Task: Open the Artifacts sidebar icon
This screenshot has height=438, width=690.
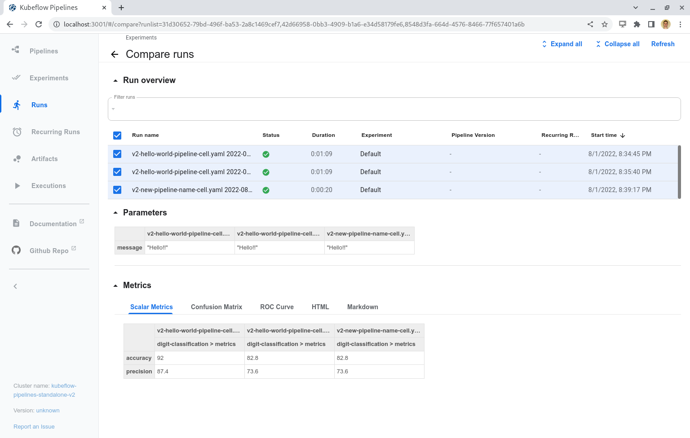Action: (x=17, y=159)
